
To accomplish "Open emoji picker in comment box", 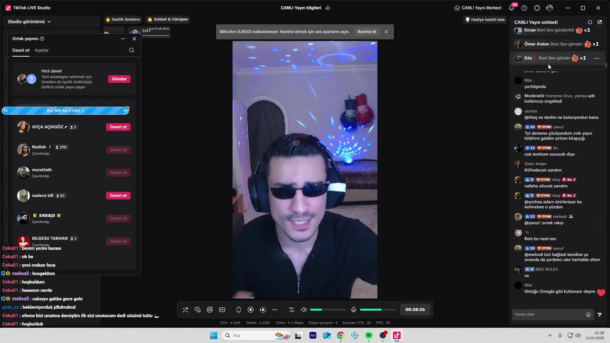I will pyautogui.click(x=589, y=315).
